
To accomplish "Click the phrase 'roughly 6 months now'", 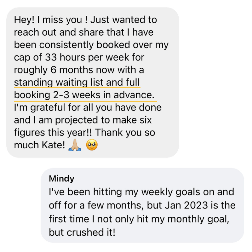I will [64, 70].
